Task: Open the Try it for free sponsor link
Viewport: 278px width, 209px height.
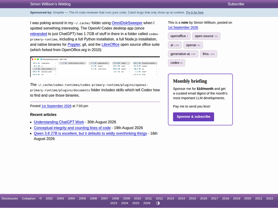Action: tap(195, 12)
